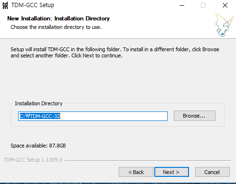The height and width of the screenshot is (184, 236).
Task: Click the TDM-GCC Setup 1.1309.0 version label
Action: [33, 160]
